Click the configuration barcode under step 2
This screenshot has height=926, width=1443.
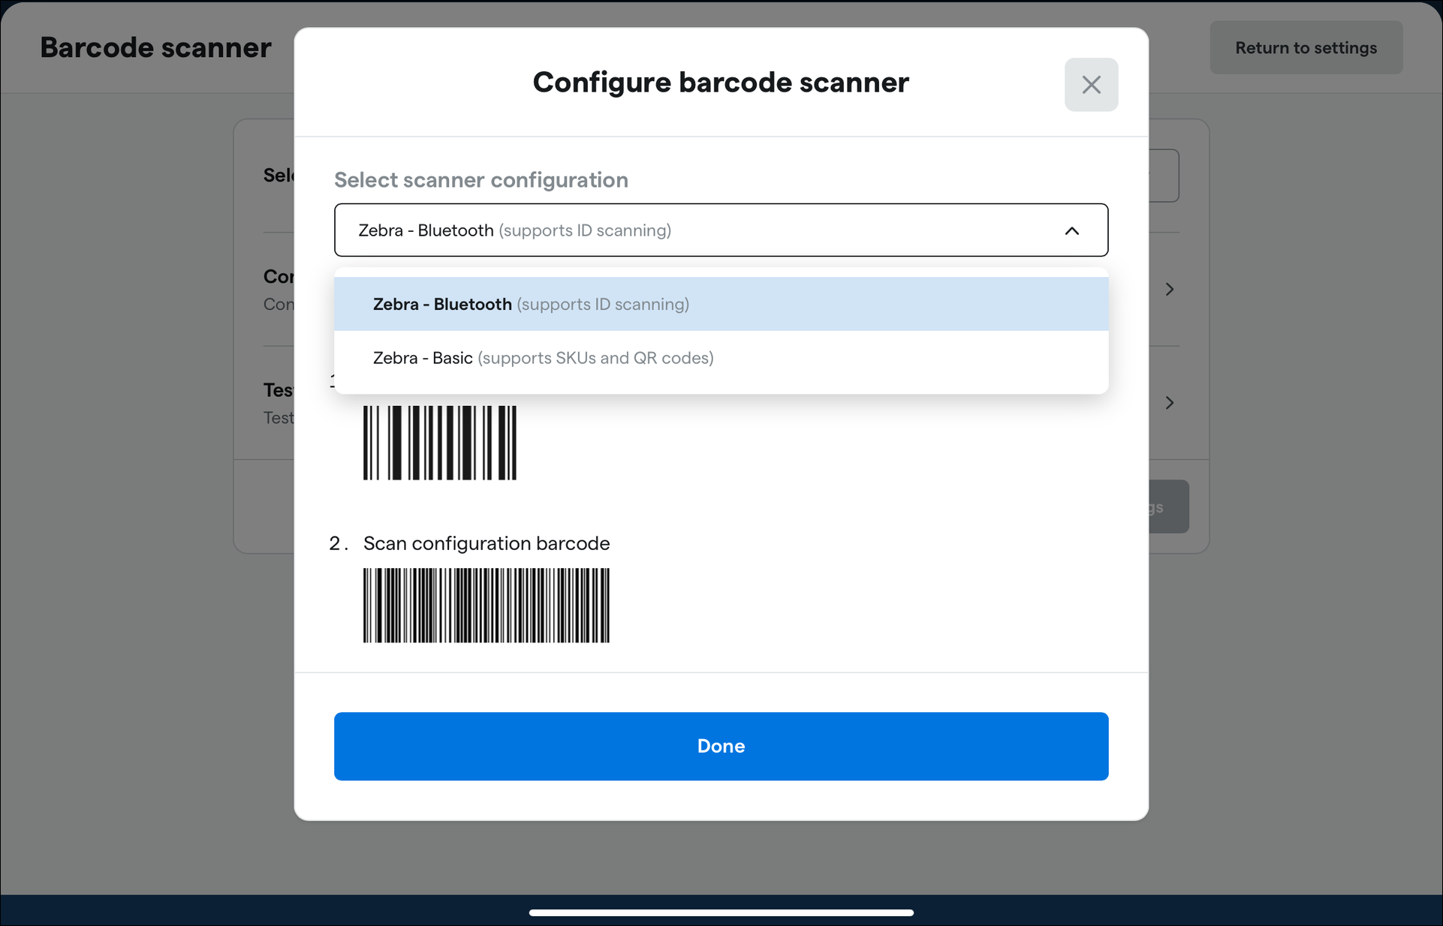click(x=487, y=605)
